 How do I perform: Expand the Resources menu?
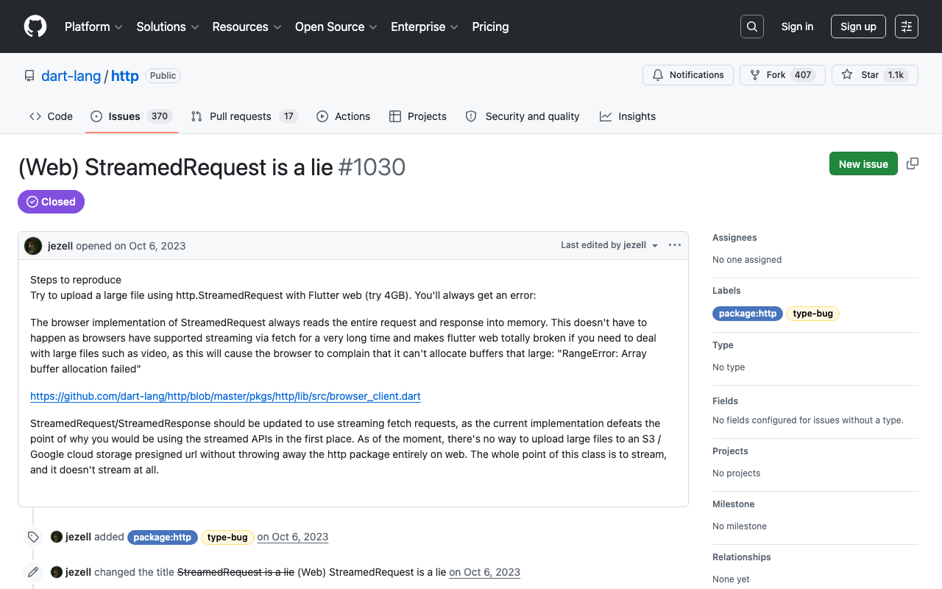[x=247, y=27]
